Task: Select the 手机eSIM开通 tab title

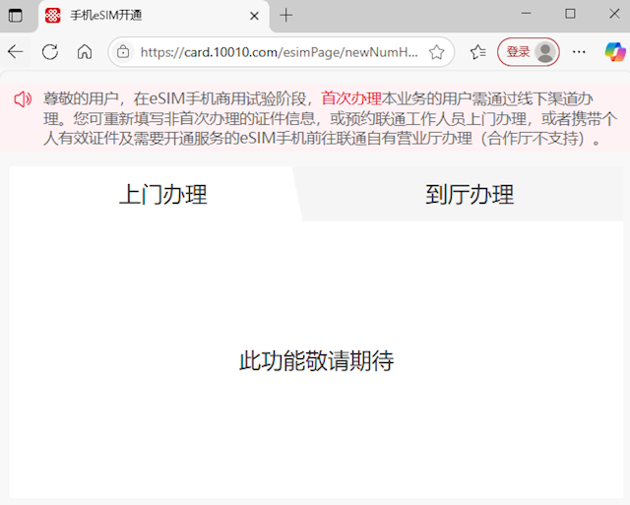Action: [106, 16]
